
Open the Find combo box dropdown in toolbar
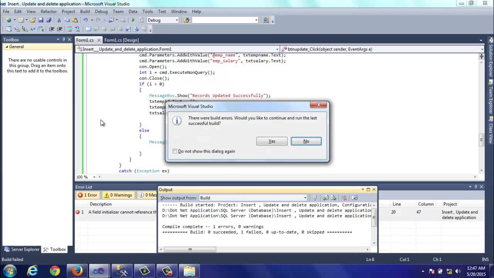256,20
